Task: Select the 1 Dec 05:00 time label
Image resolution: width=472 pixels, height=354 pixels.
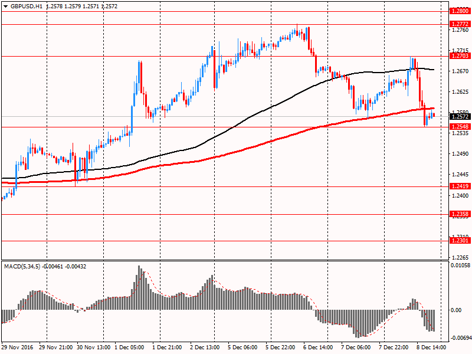Action: [x=129, y=348]
